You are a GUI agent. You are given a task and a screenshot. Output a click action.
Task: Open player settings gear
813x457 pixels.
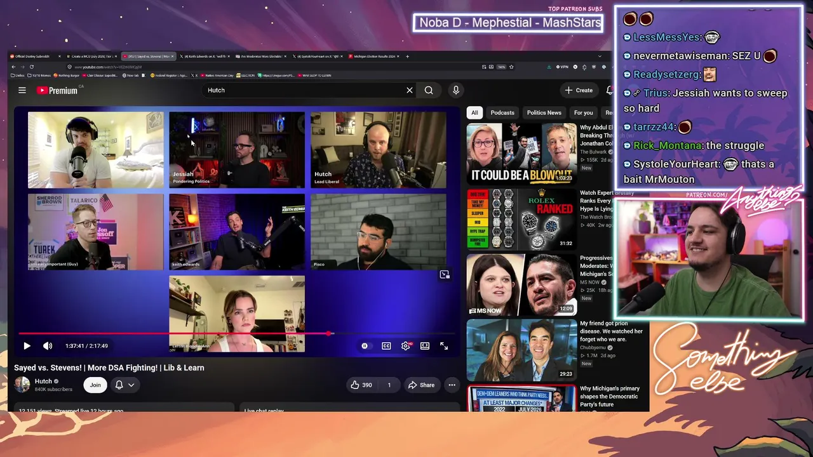point(406,346)
